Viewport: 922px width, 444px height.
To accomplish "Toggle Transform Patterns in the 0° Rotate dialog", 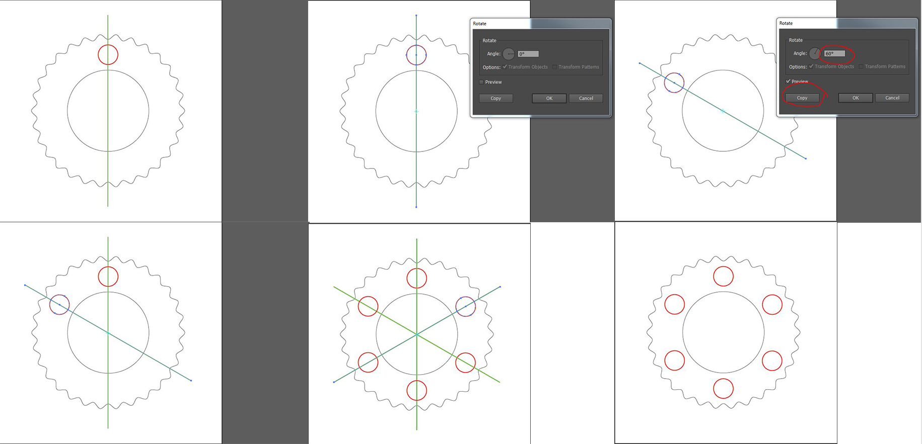I will 555,67.
